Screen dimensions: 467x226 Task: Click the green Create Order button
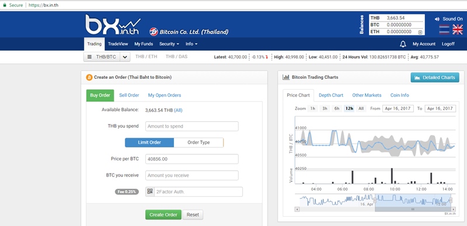163,215
